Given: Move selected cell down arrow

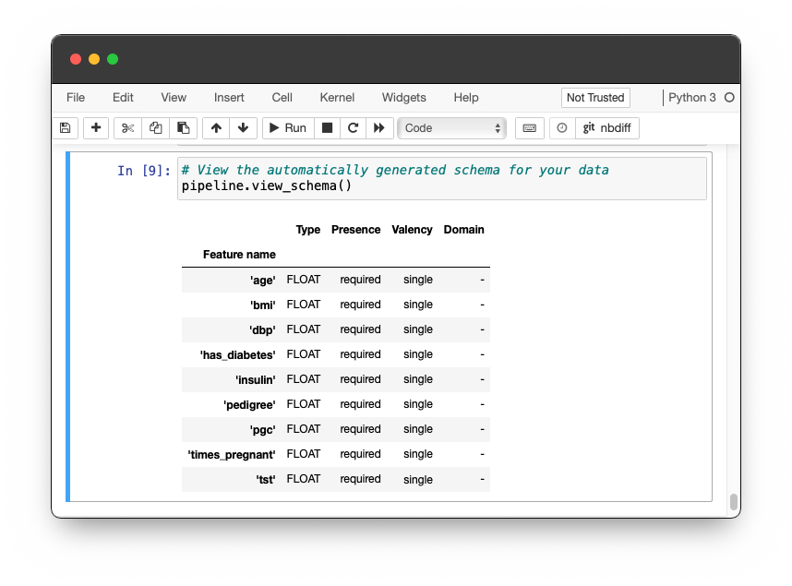Looking at the screenshot, I should [x=243, y=127].
